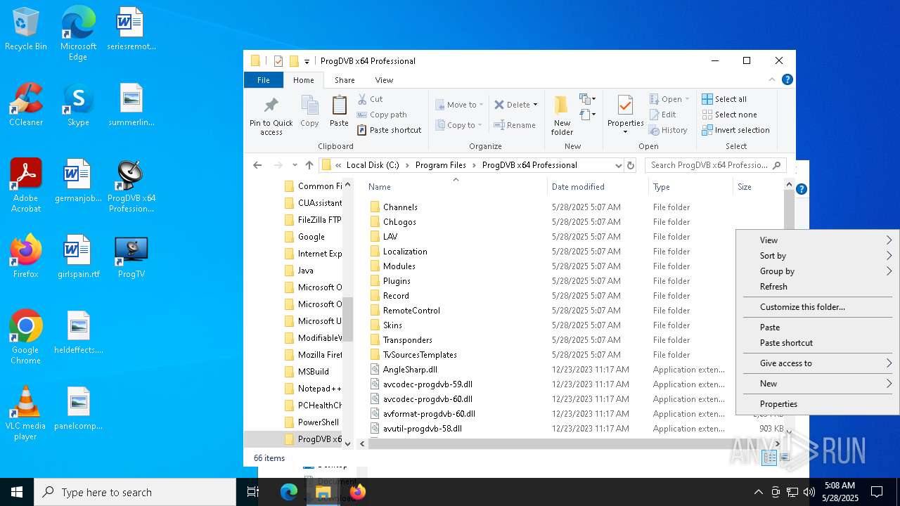This screenshot has height=506, width=900.
Task: Click the Paste clipboard icon
Action: [x=339, y=105]
